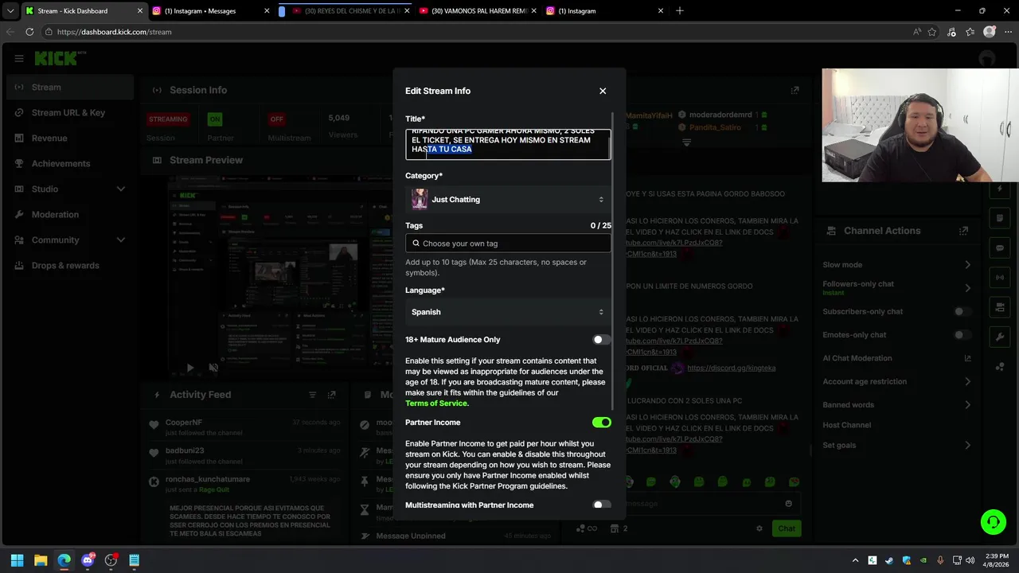Unmute the Stream Preview audio

tap(213, 368)
